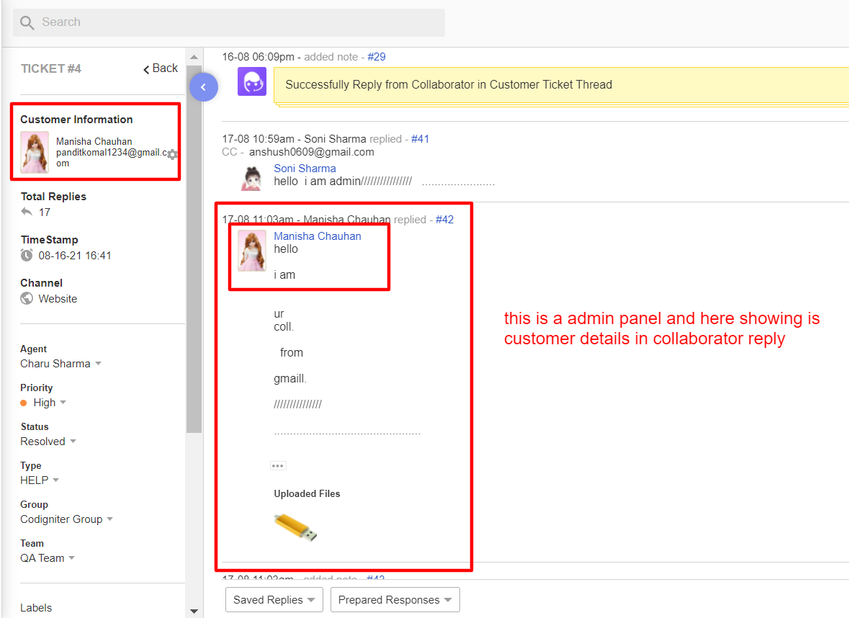The height and width of the screenshot is (618, 849).
Task: Open the Agent Charu Sharma dropdown
Action: (60, 364)
